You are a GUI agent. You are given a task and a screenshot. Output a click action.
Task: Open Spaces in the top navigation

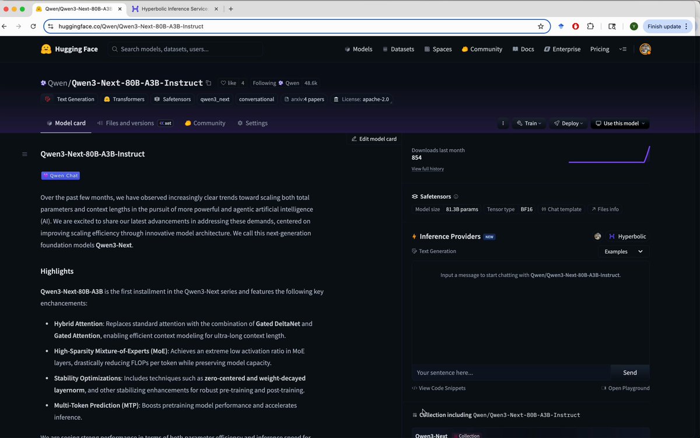pos(438,50)
